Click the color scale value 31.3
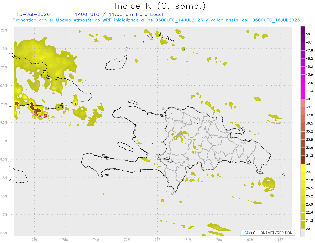Screen dimensions: 315x243 point(309,156)
